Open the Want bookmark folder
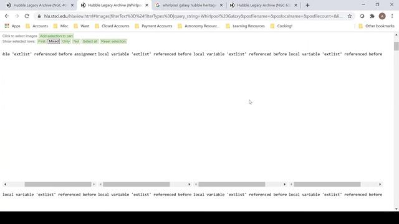Screen dimensions: 399x224 pos(82,26)
